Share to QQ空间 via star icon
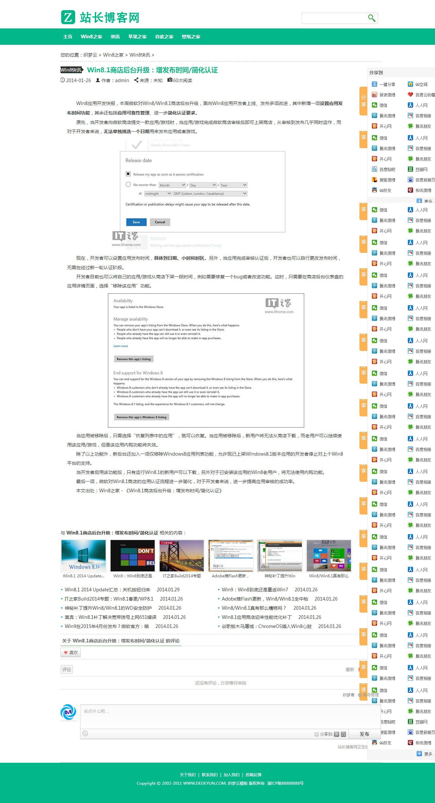This screenshot has height=803, width=435. pos(410,84)
